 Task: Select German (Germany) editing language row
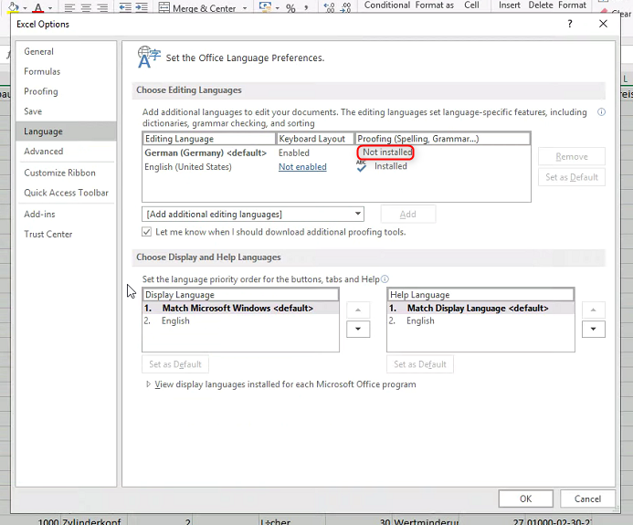pyautogui.click(x=336, y=153)
